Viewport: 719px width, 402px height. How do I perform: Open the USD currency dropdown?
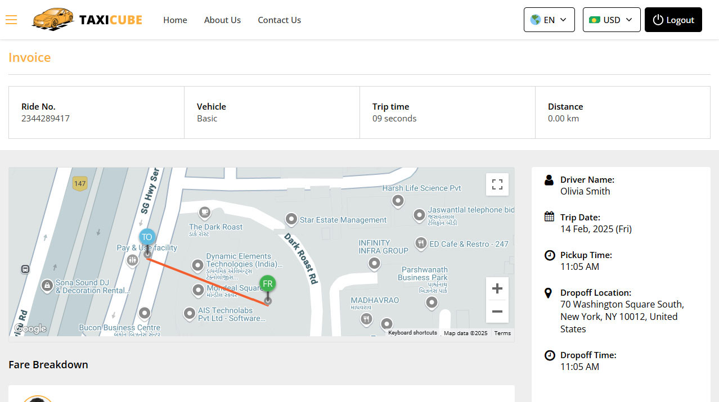611,19
